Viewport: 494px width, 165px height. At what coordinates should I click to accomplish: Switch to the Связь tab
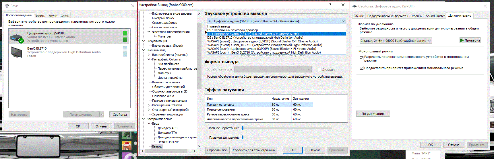65,16
